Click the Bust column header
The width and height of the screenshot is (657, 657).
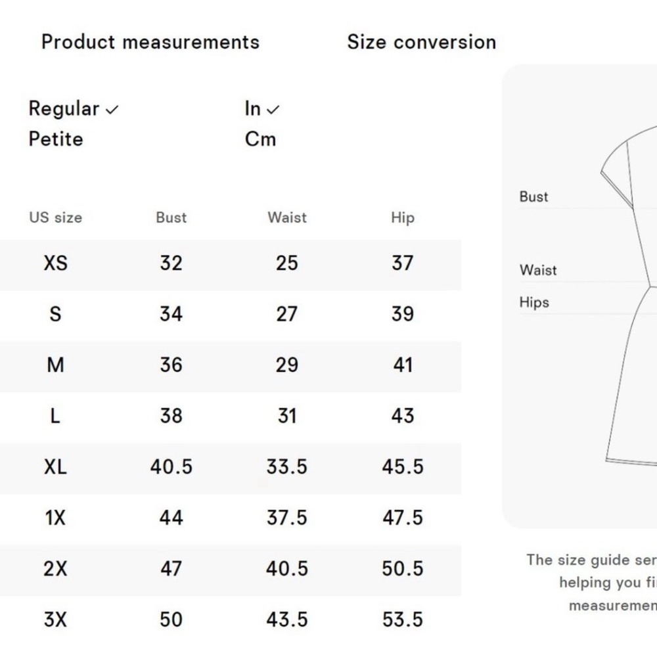point(171,217)
